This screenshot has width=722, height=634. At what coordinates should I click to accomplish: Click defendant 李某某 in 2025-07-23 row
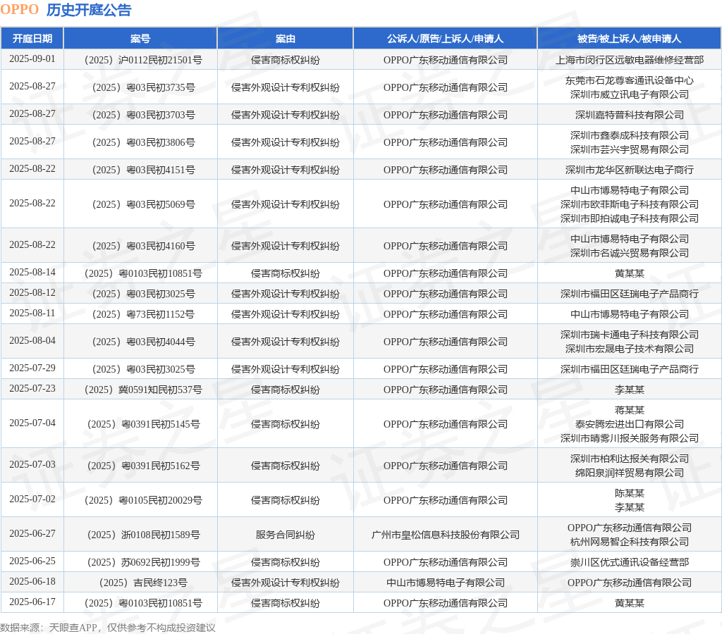click(630, 390)
